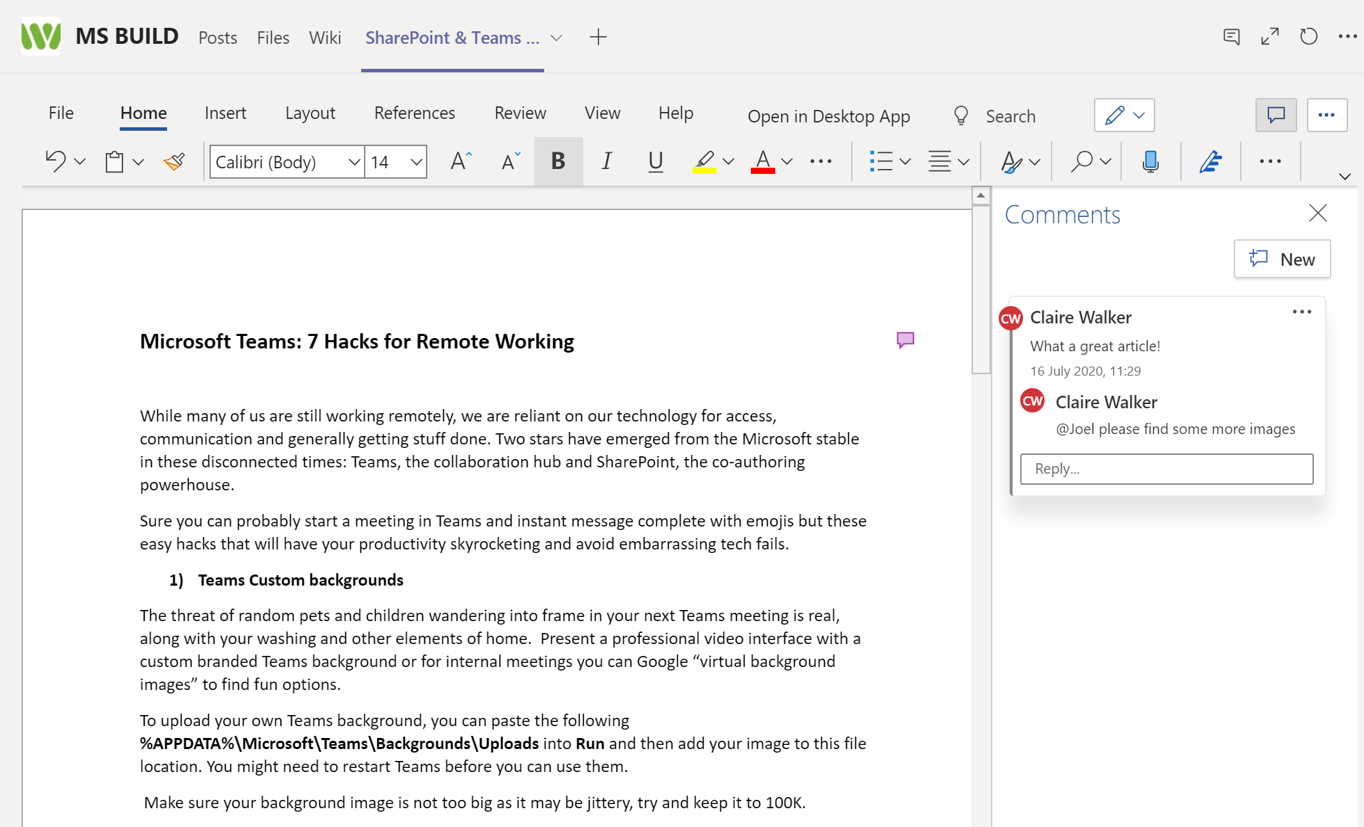Open SharePoint & Teams tab chevron
1364x827 pixels.
[x=556, y=38]
